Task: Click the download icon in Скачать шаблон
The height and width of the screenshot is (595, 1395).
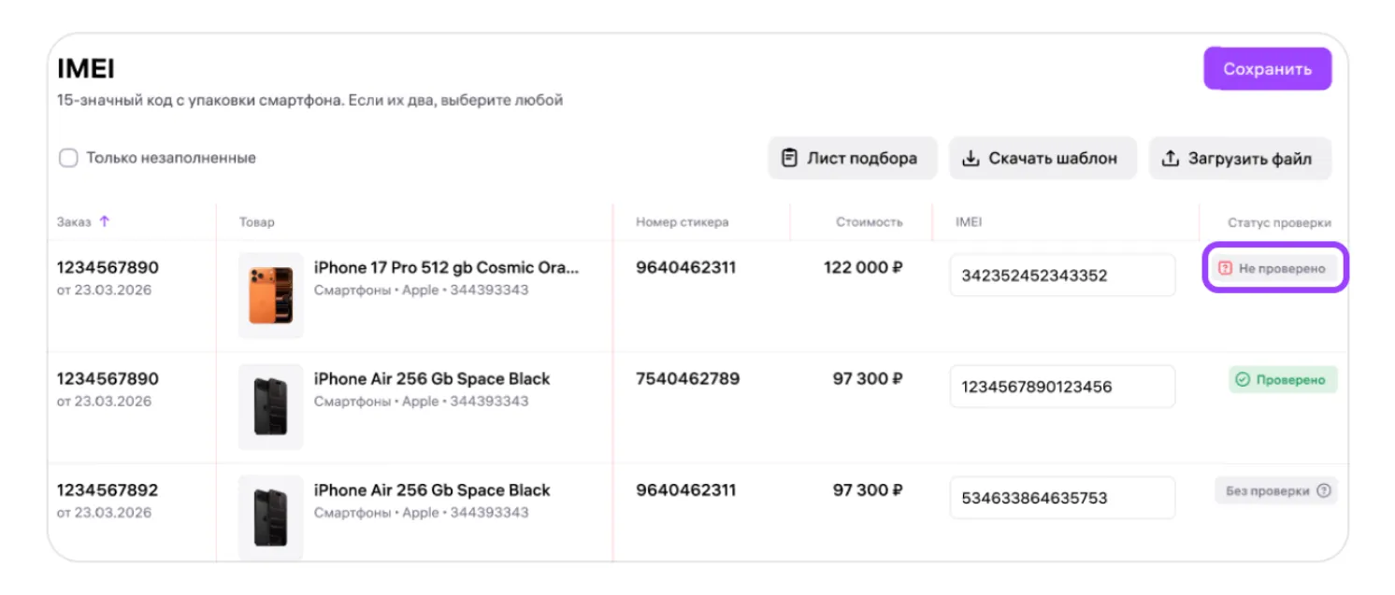Action: 971,158
